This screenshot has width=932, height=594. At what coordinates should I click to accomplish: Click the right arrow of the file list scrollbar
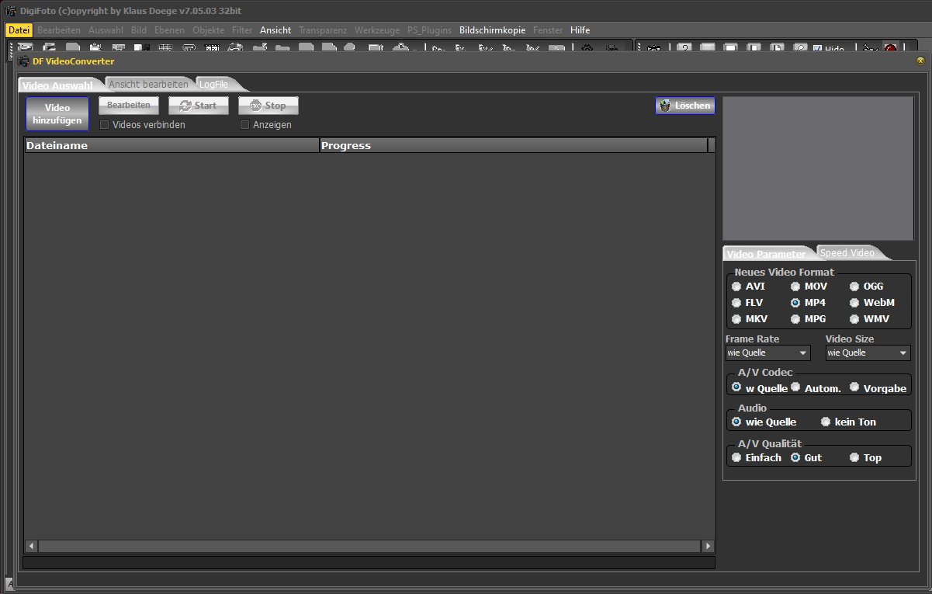coord(707,547)
